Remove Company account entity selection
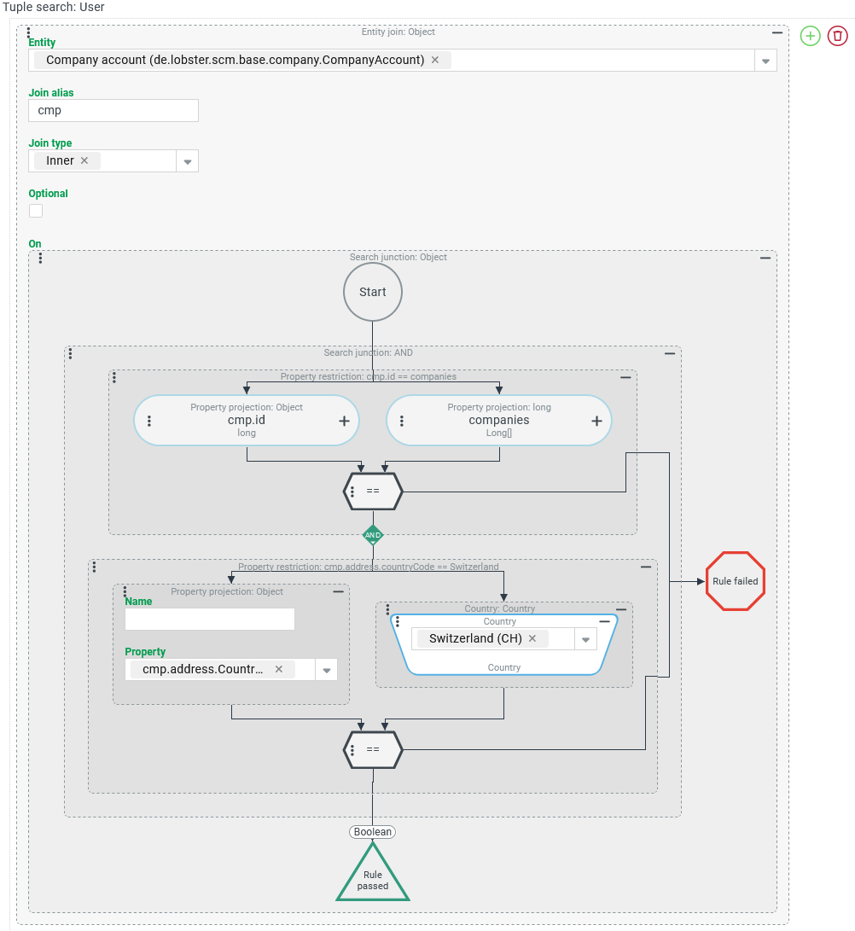Viewport: 855px width, 931px height. tap(435, 60)
